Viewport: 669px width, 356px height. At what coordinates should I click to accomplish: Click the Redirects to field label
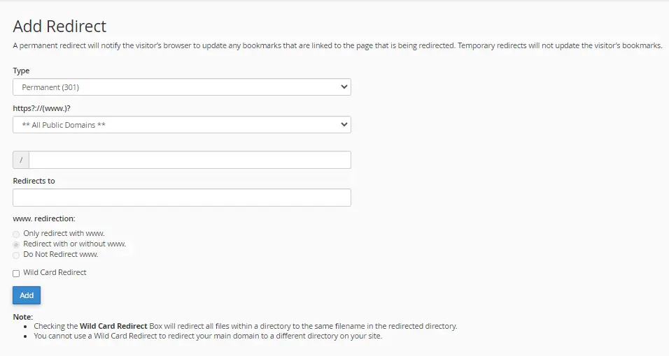click(x=34, y=181)
